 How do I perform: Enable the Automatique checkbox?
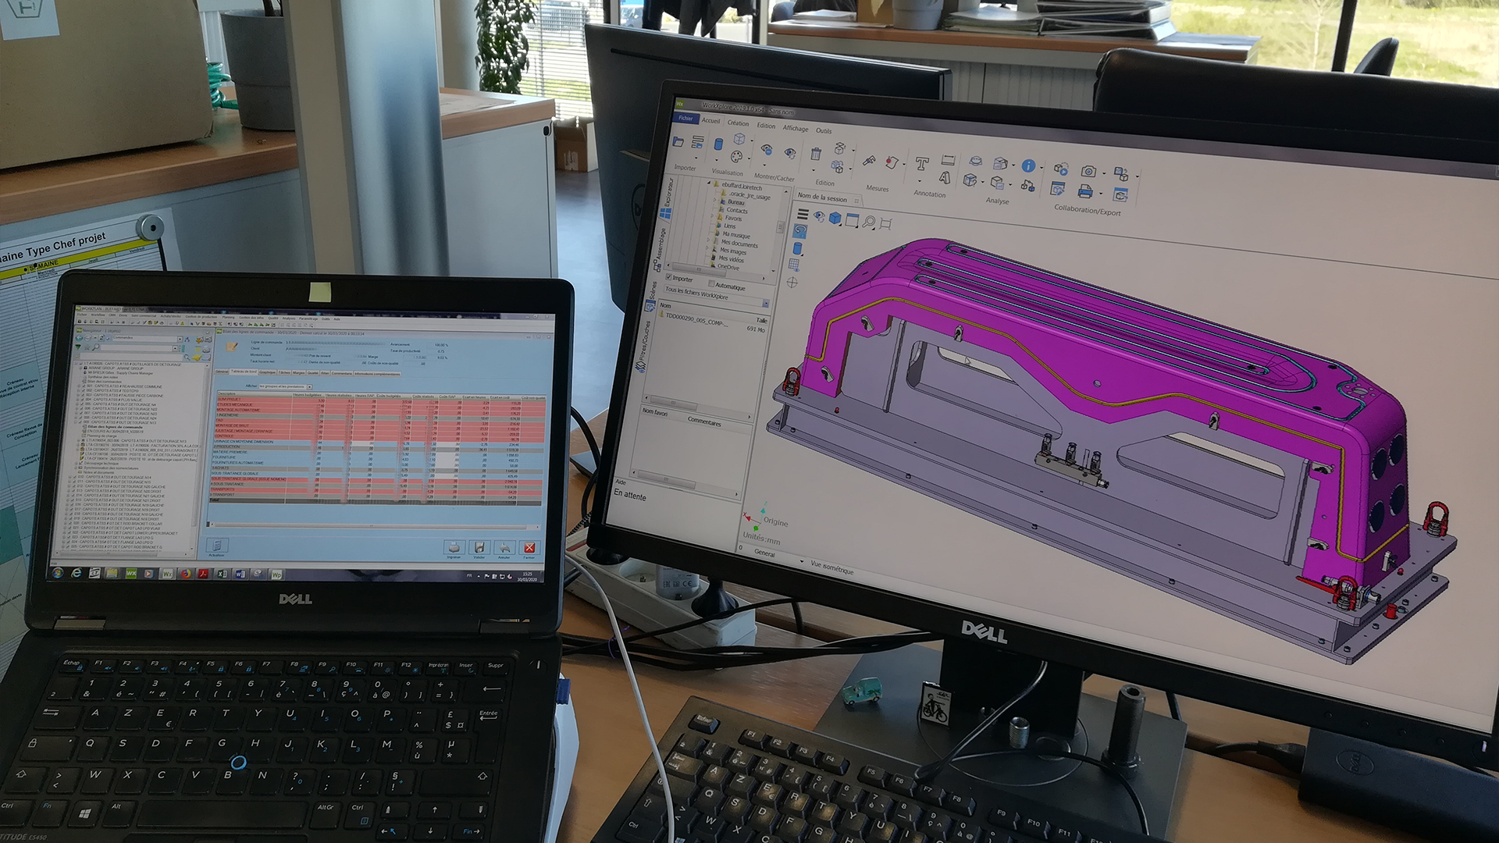point(711,283)
